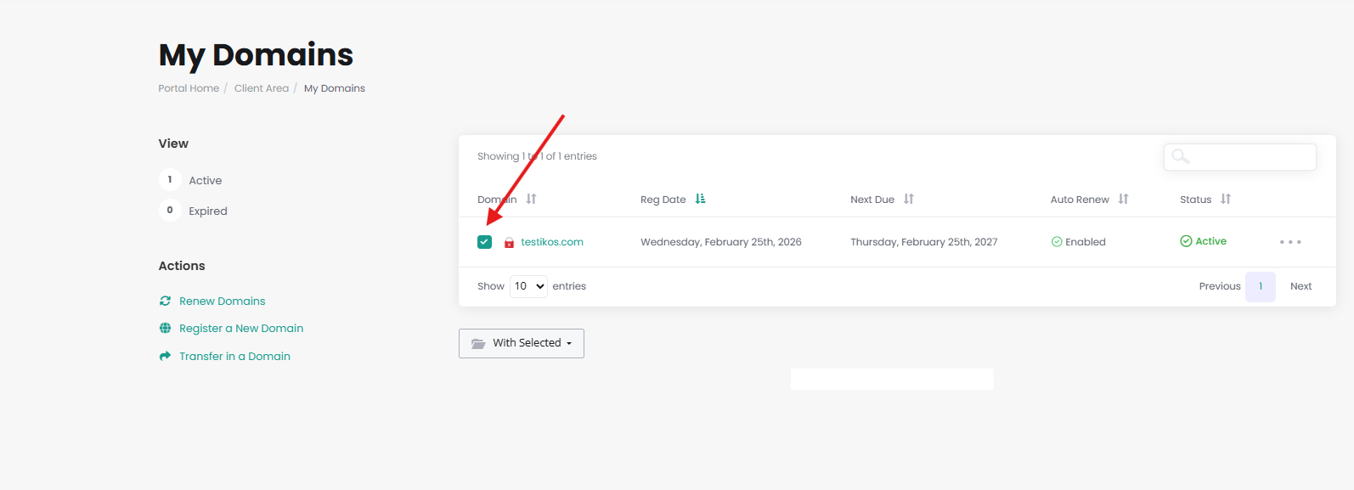Click inside the domain search field

pyautogui.click(x=1249, y=157)
